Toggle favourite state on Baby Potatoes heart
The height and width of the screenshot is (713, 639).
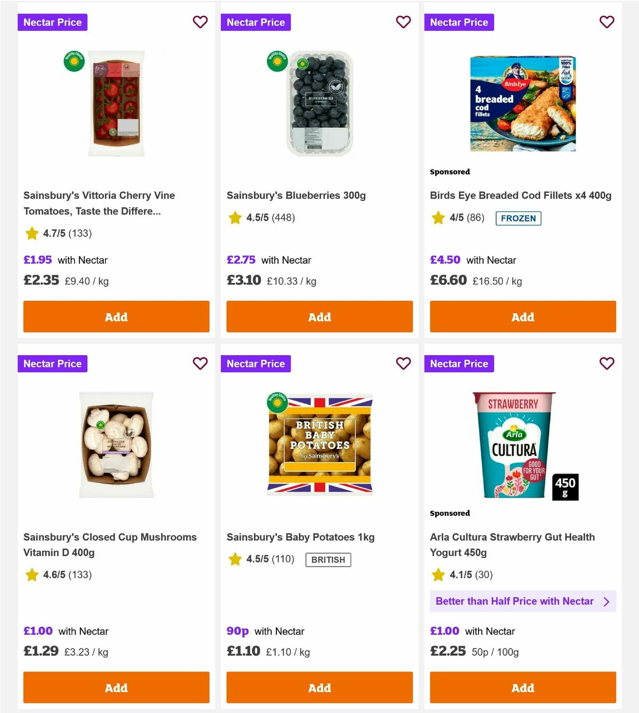coord(403,363)
